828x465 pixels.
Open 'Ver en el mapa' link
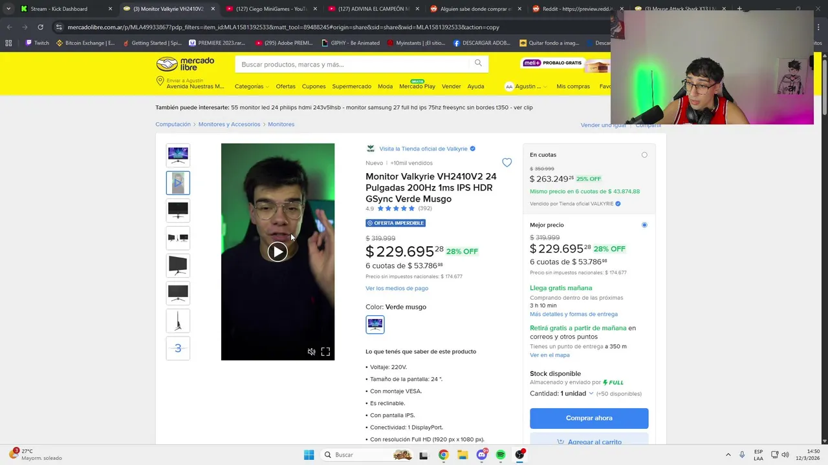point(550,355)
